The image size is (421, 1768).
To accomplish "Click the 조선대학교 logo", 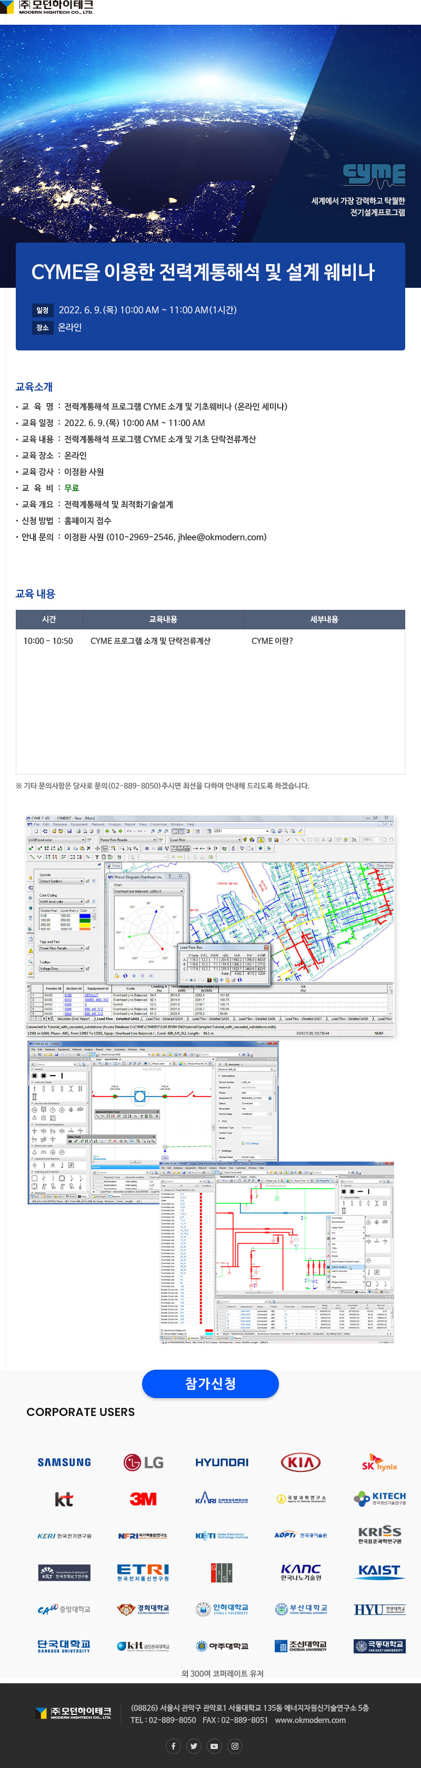I will click(301, 1646).
